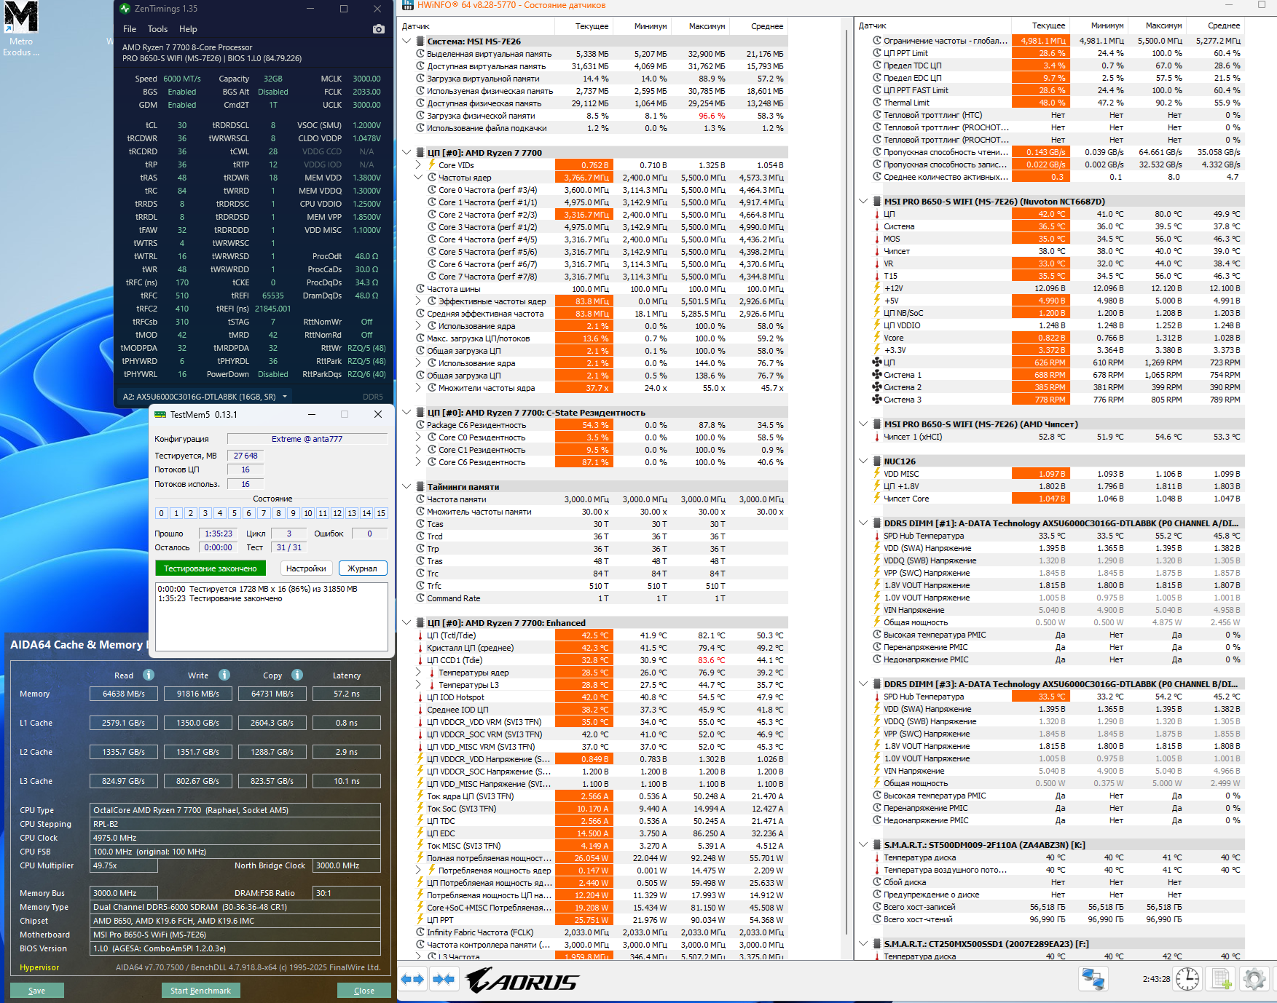Click the Save button in AIDA64
Screen dimensions: 1277x1003
click(36, 991)
